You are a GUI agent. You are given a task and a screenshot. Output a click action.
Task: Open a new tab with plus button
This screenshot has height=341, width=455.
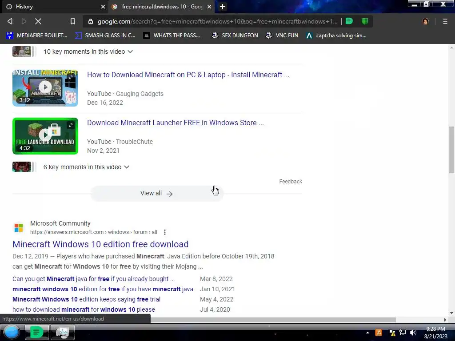(x=223, y=7)
